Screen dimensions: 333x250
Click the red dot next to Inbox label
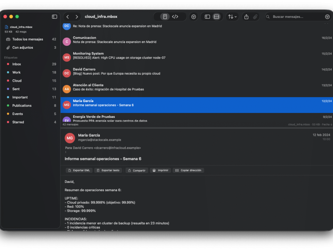point(7,64)
